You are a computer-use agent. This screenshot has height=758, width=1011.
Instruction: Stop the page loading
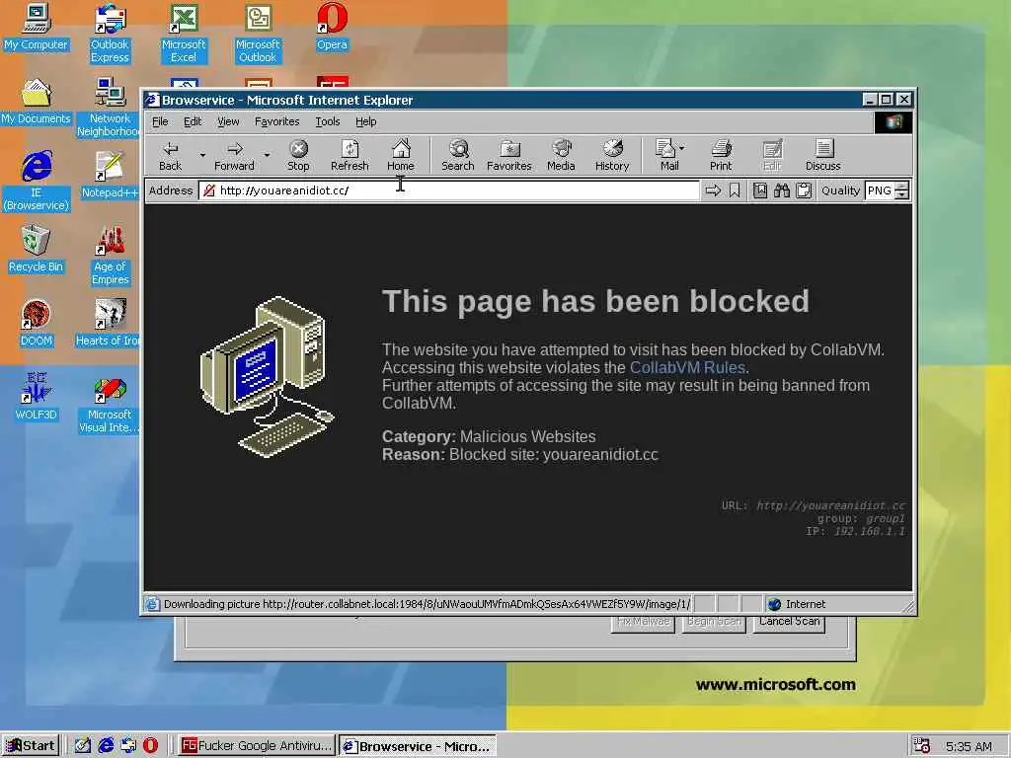(298, 155)
